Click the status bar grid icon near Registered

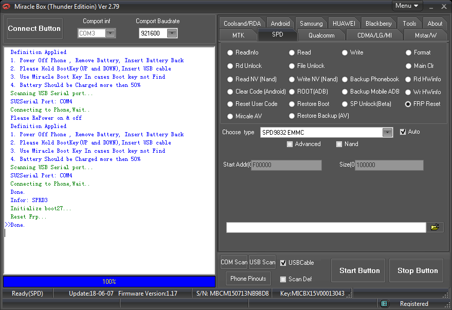[x=384, y=303]
